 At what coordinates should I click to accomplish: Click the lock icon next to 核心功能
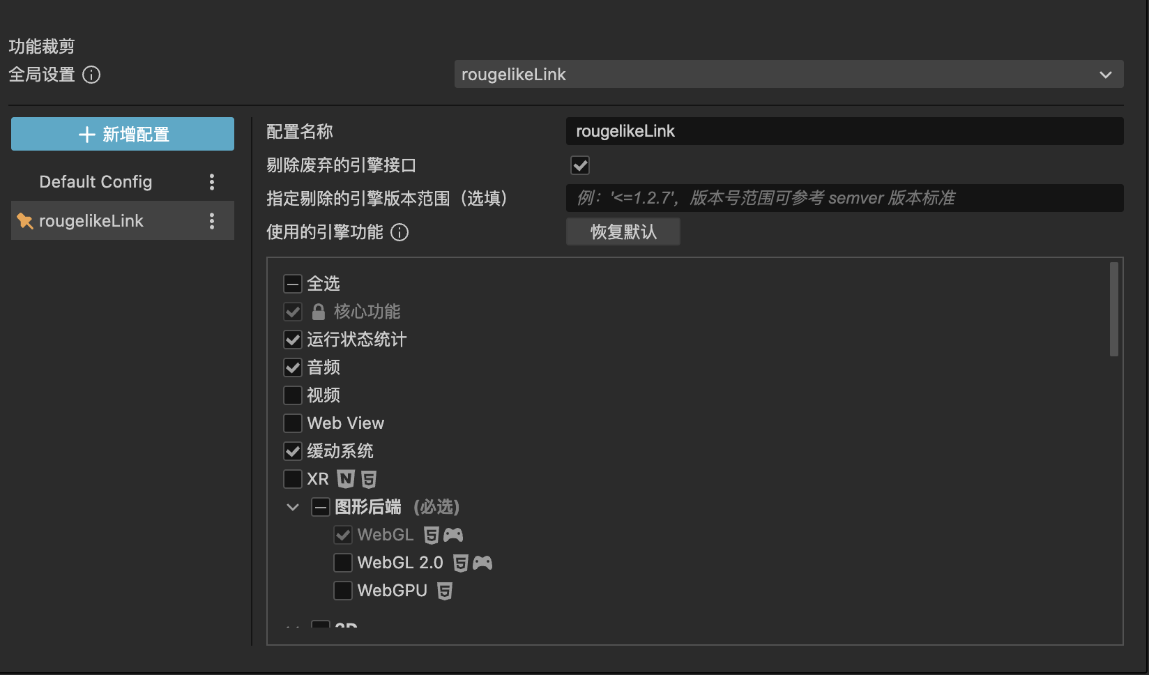click(x=318, y=312)
